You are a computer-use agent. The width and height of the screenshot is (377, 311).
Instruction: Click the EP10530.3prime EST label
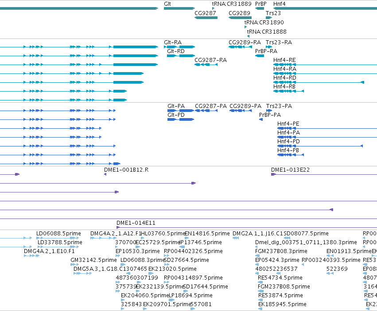pos(138,251)
